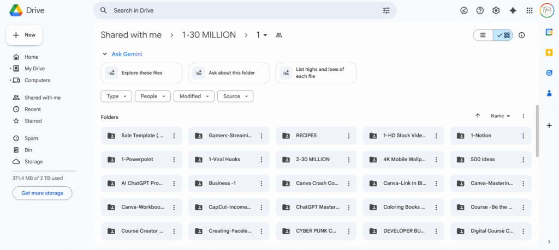This screenshot has height=250, width=559.
Task: Open Google Tasks side panel icon
Action: tap(549, 72)
